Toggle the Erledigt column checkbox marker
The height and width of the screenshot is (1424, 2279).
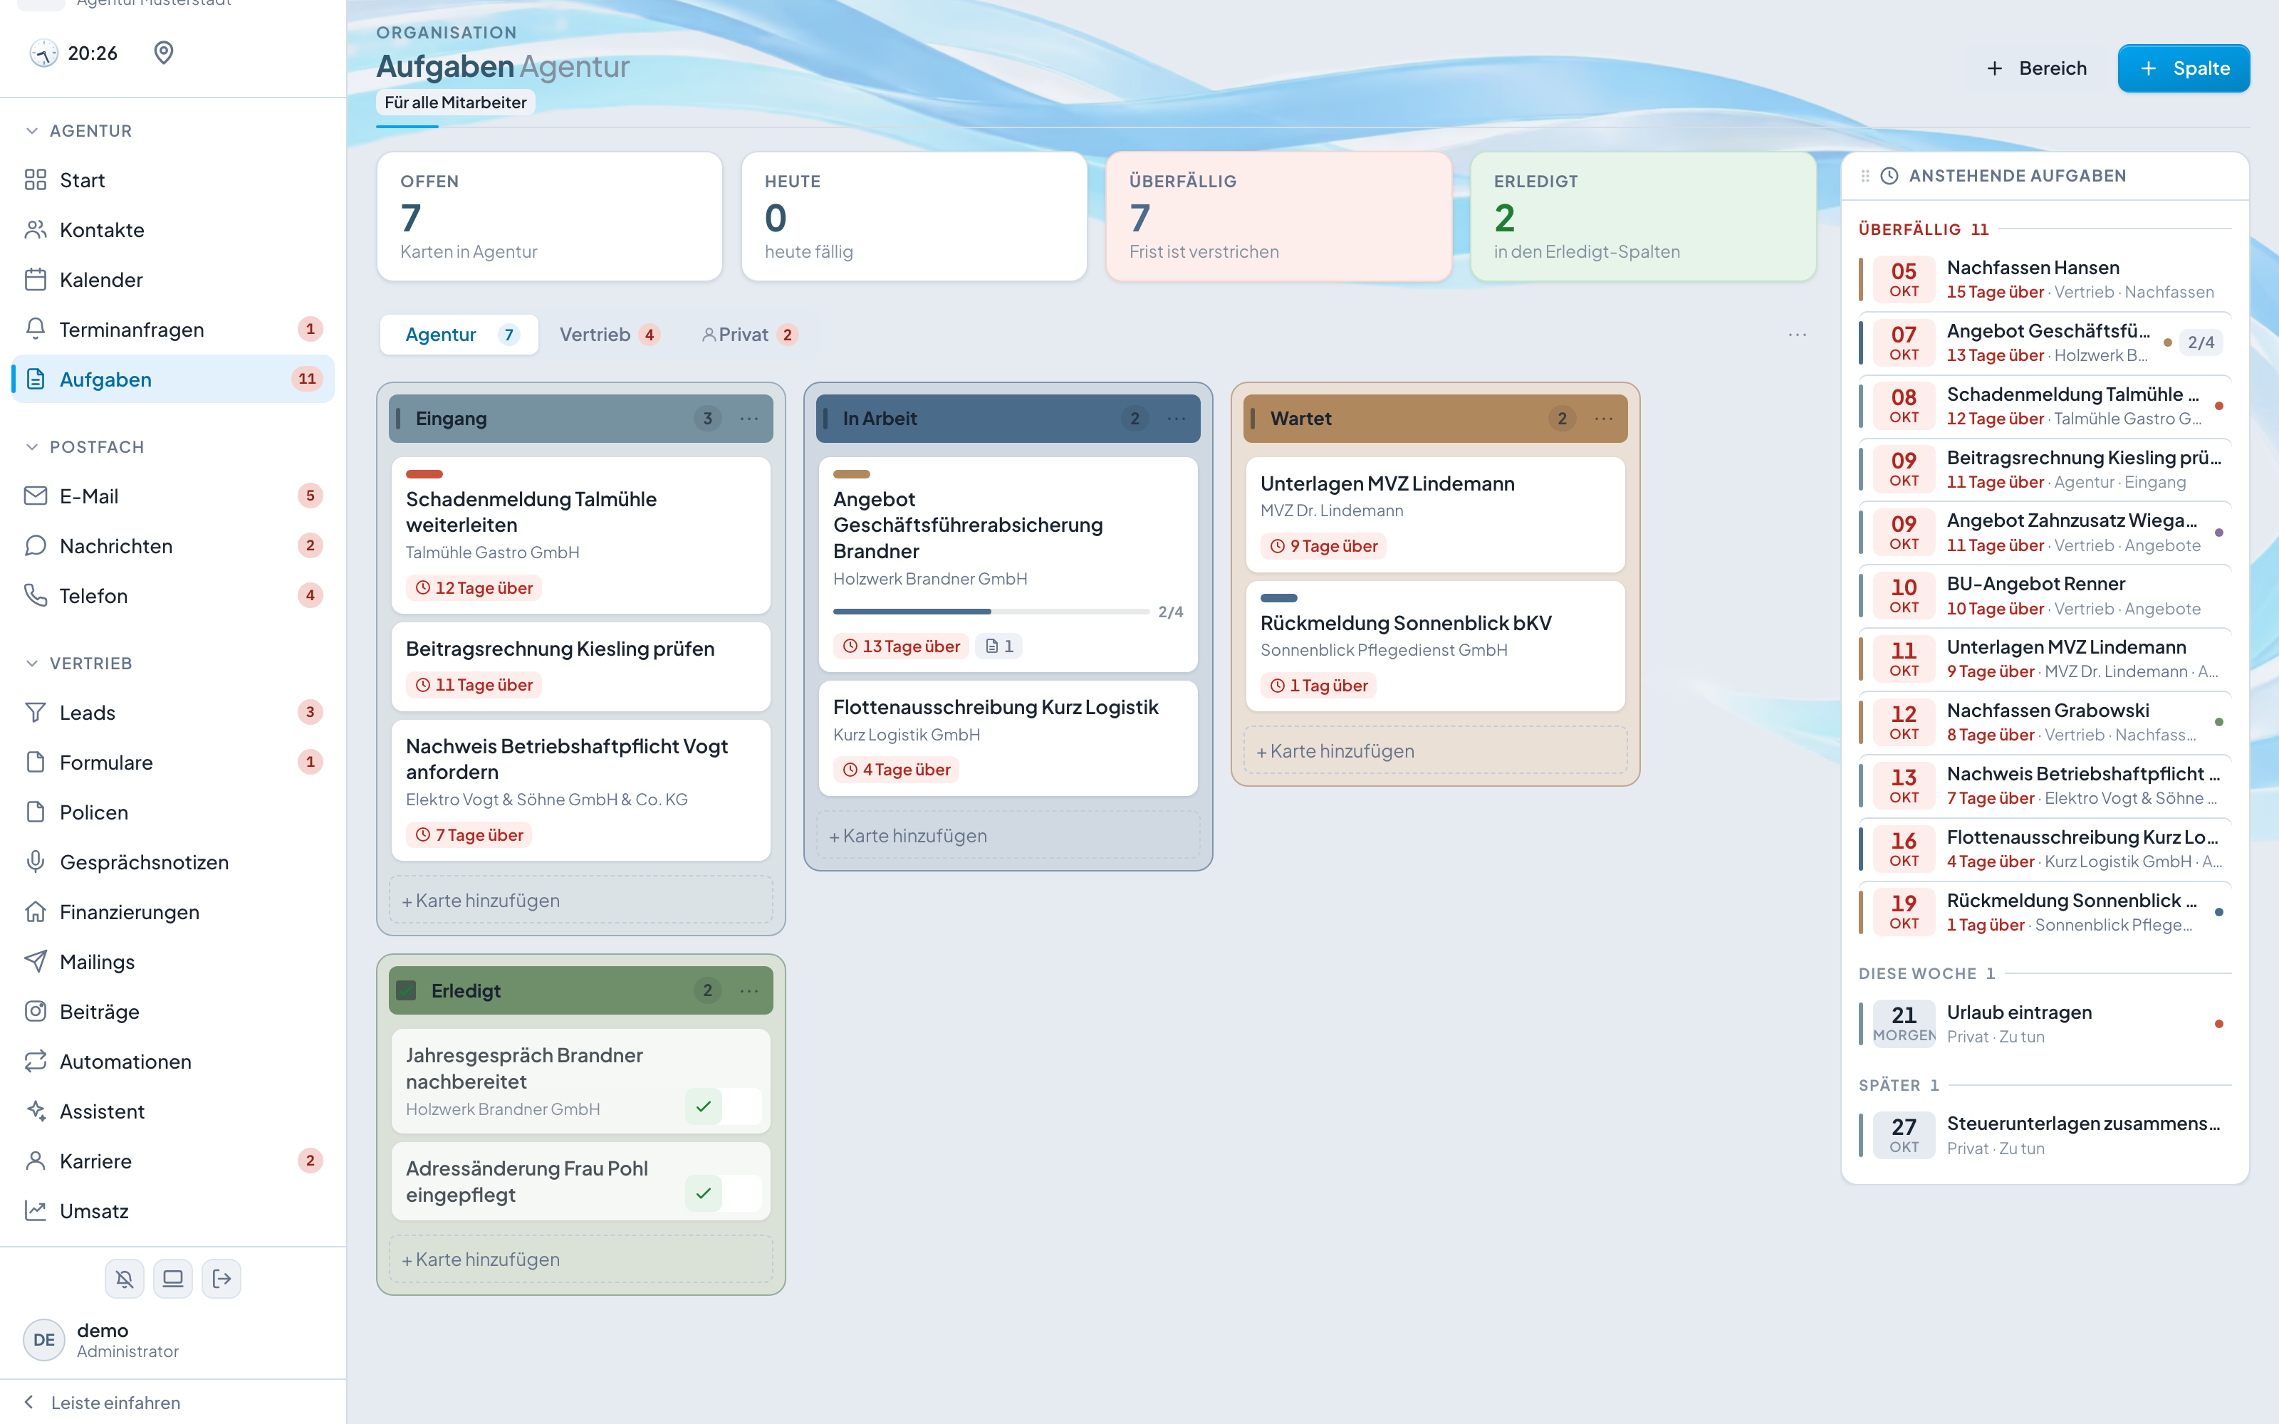(x=407, y=990)
